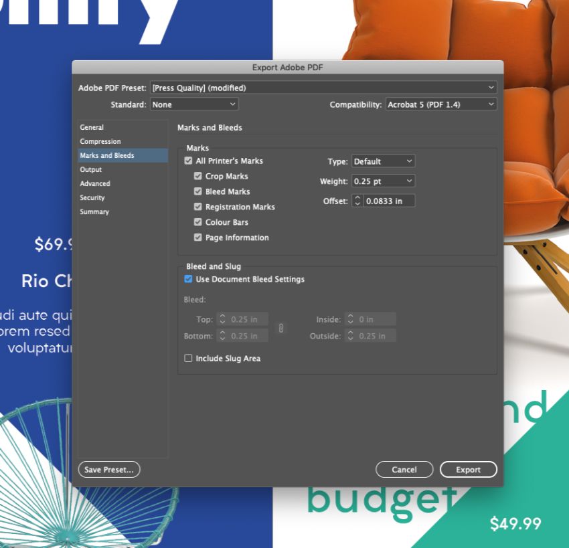Enable Include Slug Area checkbox
The width and height of the screenshot is (569, 548).
[188, 359]
